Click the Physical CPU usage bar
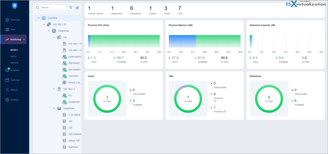Viewport: 328px width, 154px height. pyautogui.click(x=124, y=41)
